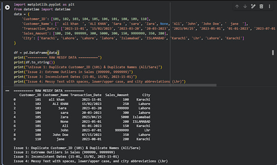Click the 'Issue 3: Inconsistent Dates' output line
The width and height of the screenshot is (277, 165).
coord(66,156)
